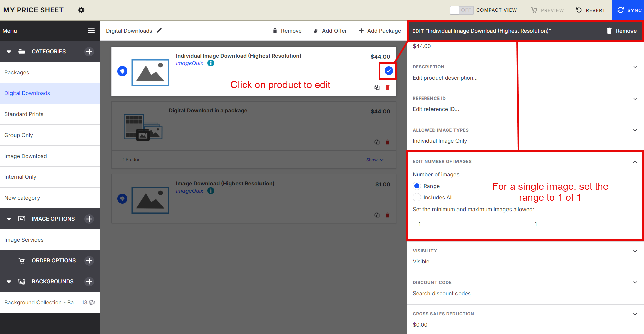Image resolution: width=644 pixels, height=334 pixels.
Task: Open ImageQuix info icon on Individual Image Download
Action: 211,63
